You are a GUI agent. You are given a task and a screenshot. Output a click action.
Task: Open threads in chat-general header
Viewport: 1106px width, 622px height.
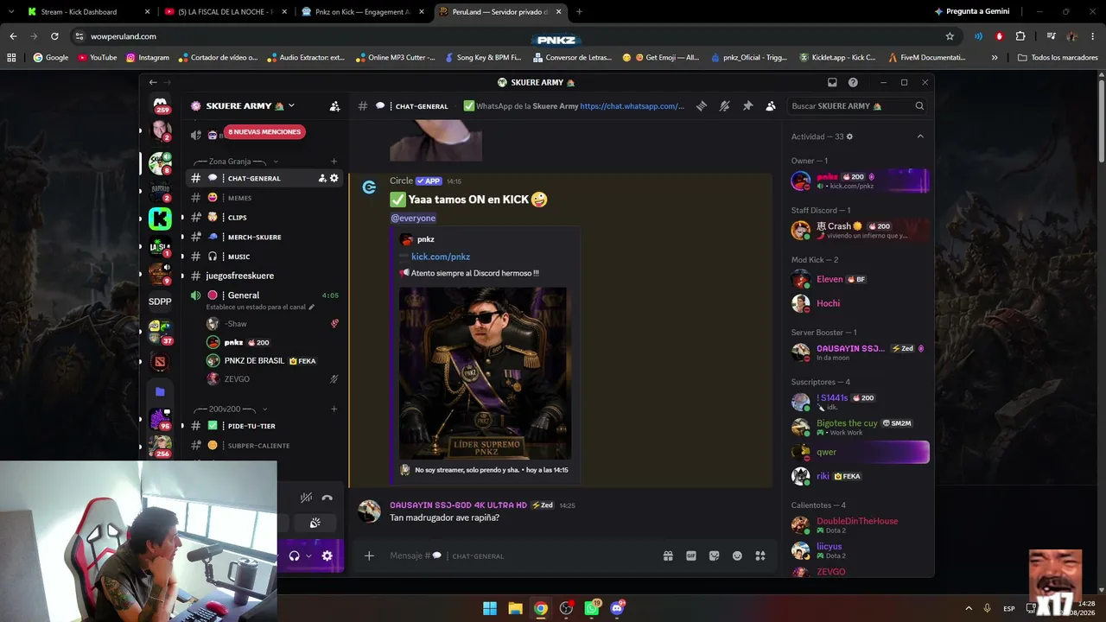pyautogui.click(x=702, y=106)
